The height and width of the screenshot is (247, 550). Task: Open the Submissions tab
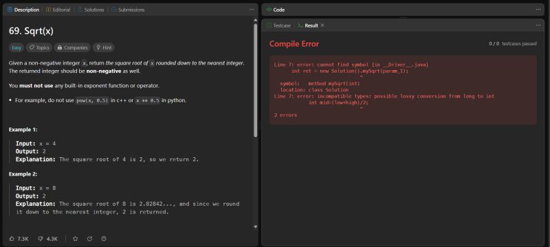coord(128,10)
